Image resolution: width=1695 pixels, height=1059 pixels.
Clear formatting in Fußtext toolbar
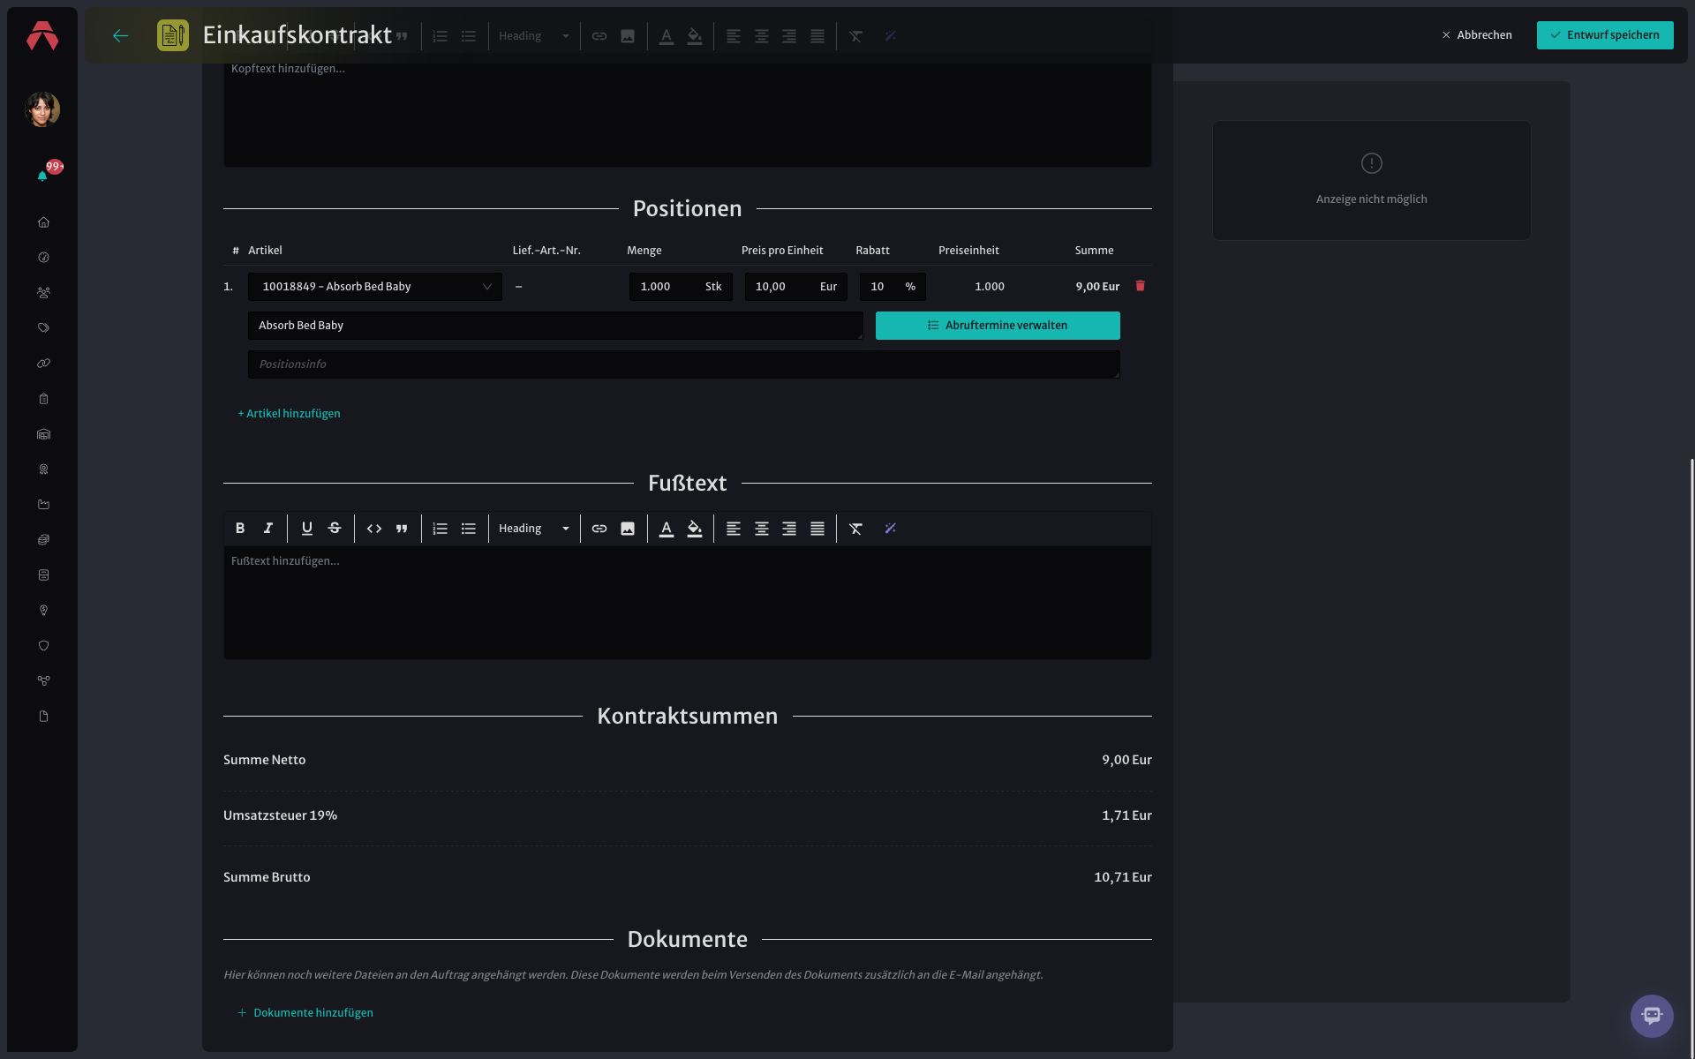click(x=855, y=529)
